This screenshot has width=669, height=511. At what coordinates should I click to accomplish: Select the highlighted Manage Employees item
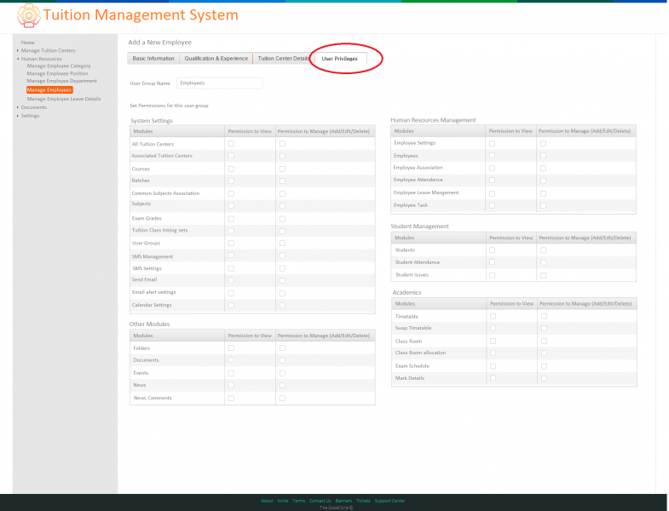[x=49, y=90]
